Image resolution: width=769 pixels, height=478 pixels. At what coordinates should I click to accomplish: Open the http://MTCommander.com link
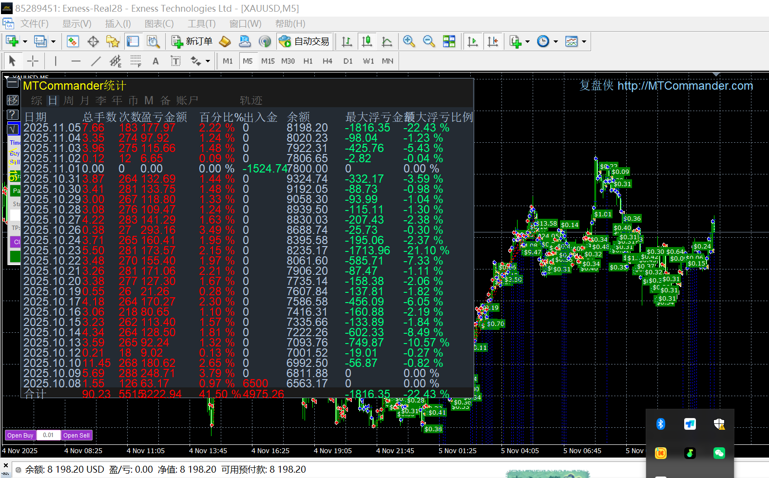click(x=685, y=86)
